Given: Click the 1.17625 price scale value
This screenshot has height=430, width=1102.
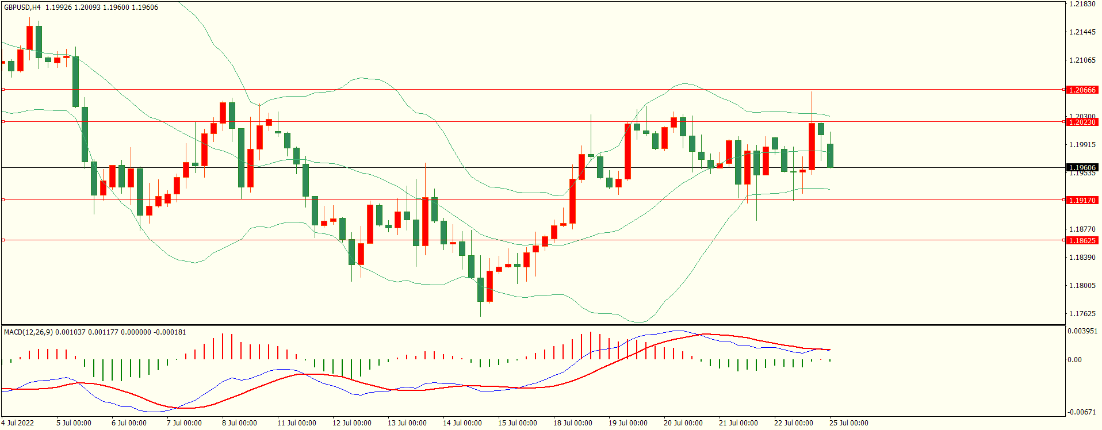Looking at the screenshot, I should click(1082, 314).
